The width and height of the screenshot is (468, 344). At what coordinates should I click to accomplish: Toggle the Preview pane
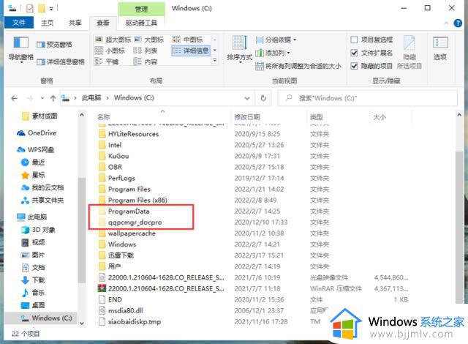click(54, 45)
